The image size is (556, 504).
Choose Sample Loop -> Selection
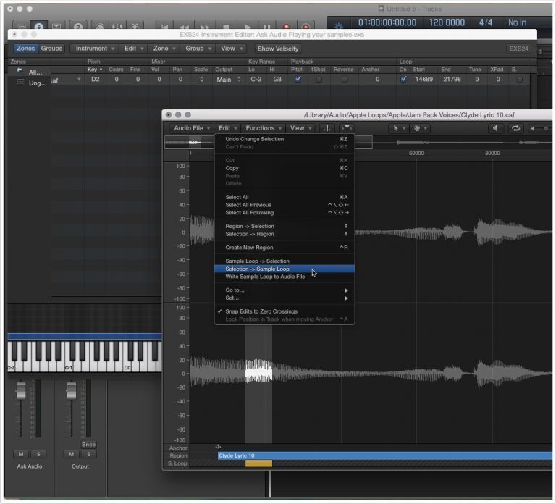point(285,261)
